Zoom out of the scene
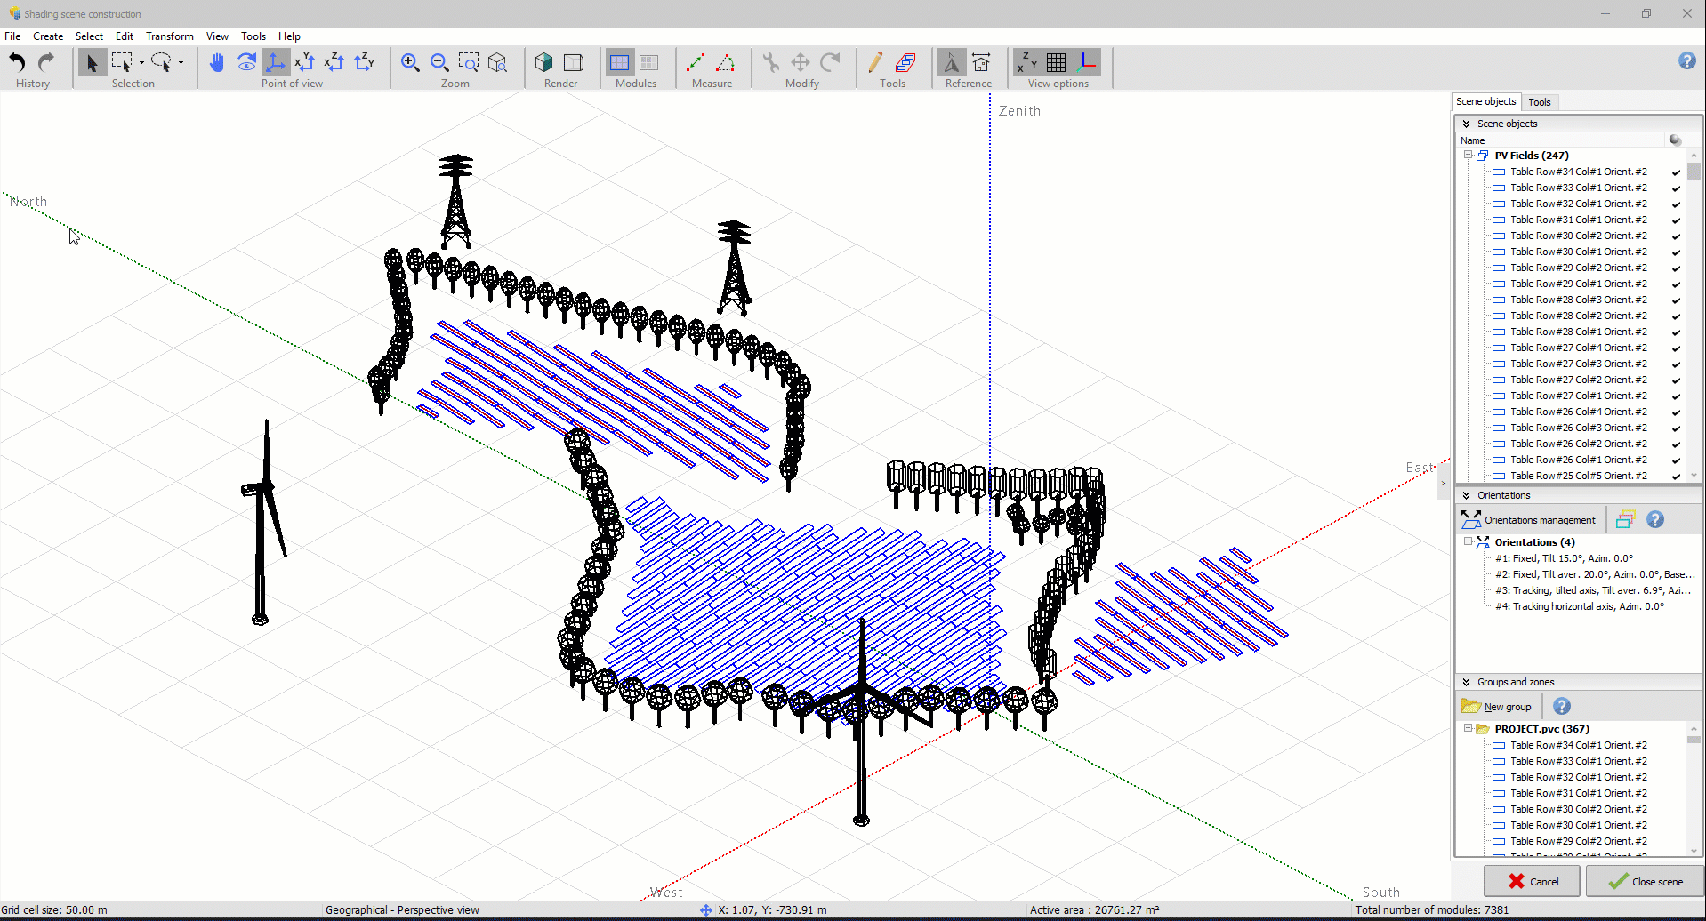 (x=439, y=62)
